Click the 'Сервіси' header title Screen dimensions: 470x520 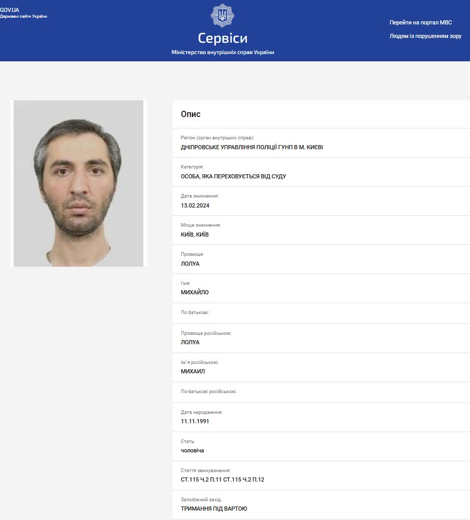(223, 38)
